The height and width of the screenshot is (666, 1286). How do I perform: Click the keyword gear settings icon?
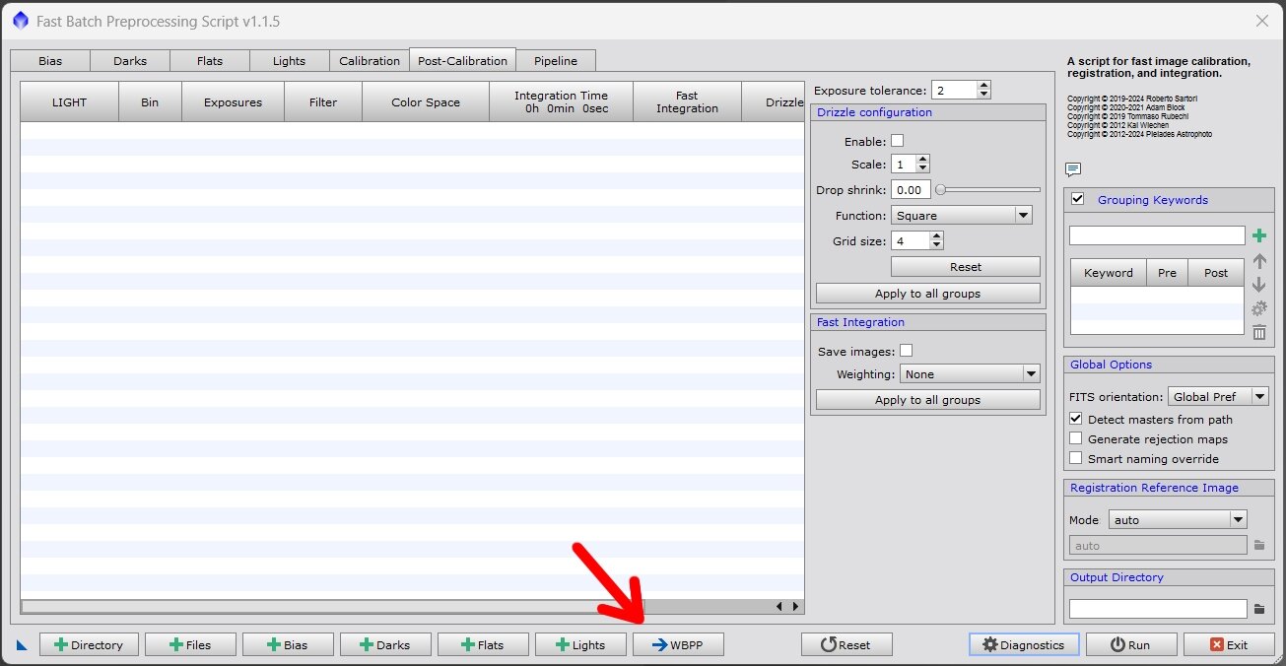coord(1258,308)
